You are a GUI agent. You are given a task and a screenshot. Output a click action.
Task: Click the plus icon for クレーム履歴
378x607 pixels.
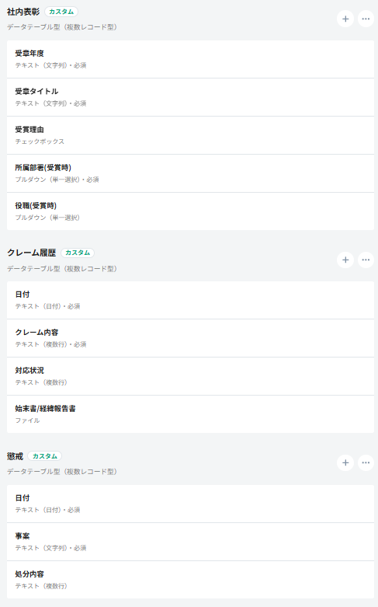point(345,260)
